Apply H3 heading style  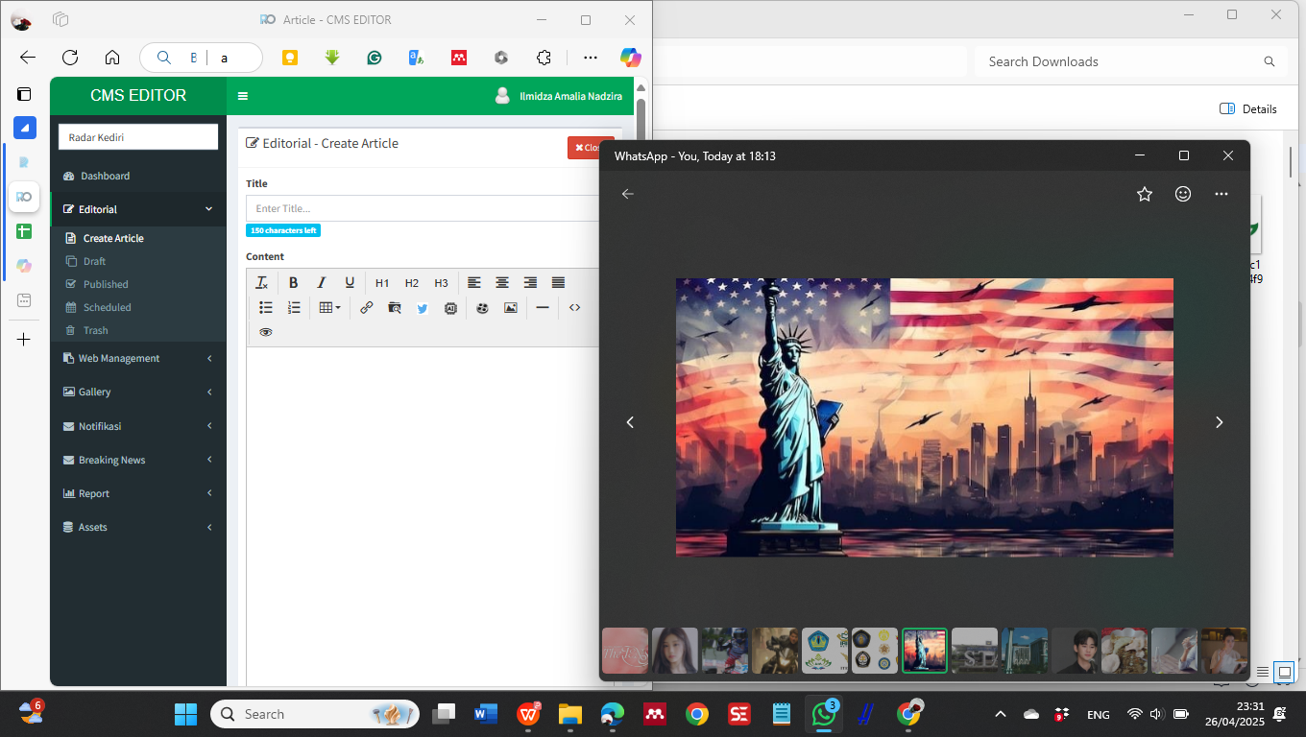tap(441, 283)
